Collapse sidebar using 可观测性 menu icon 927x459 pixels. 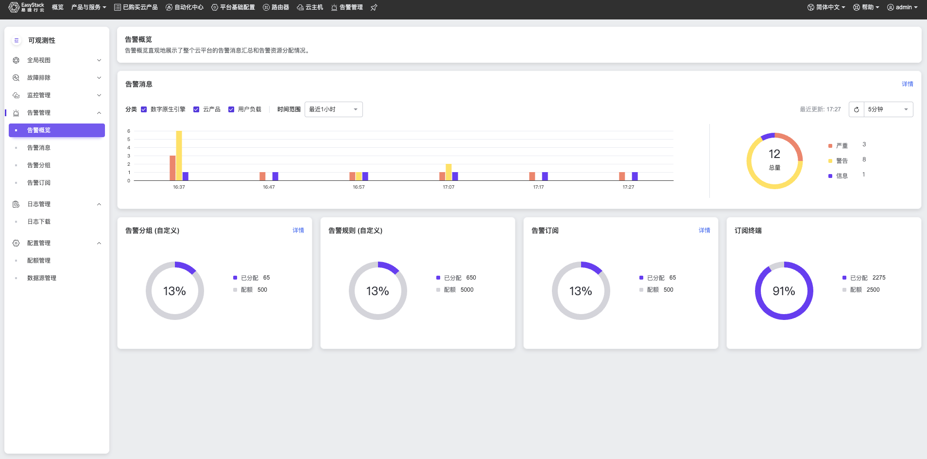[17, 40]
